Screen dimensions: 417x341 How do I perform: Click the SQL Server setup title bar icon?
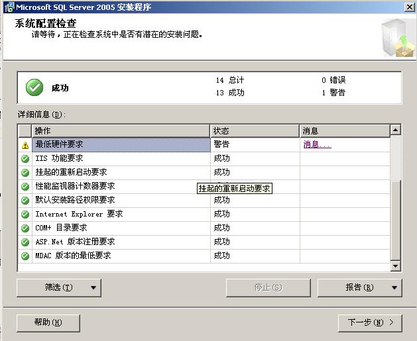(8, 7)
